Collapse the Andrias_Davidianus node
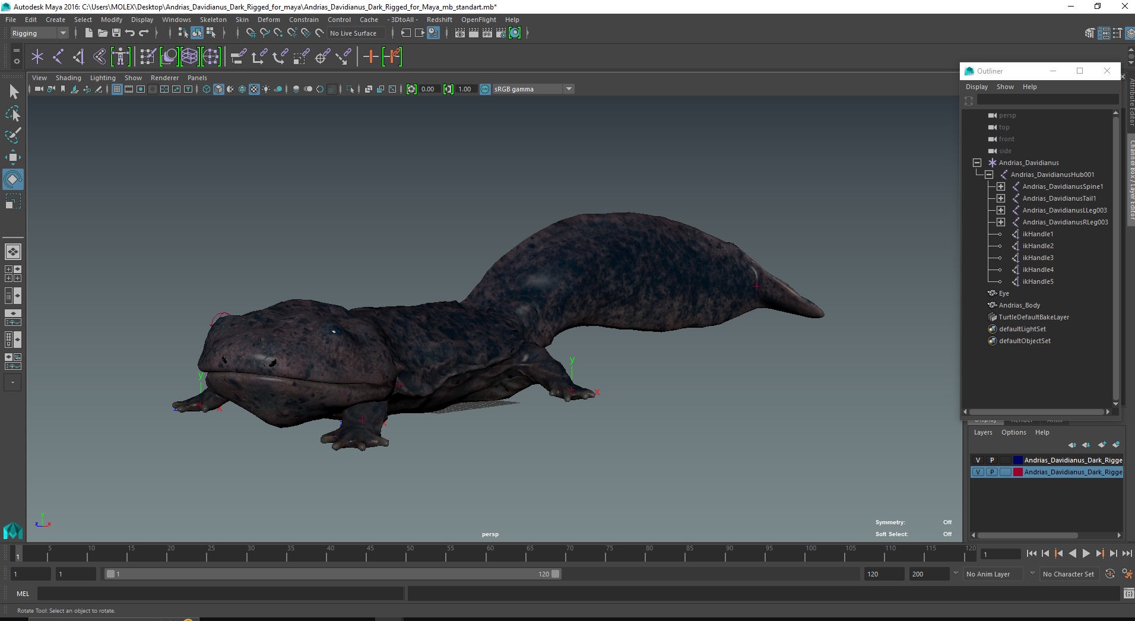The image size is (1135, 621). click(977, 163)
